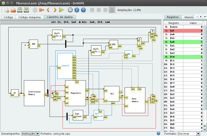The image size is (207, 136).
Task: Open the Formato dropdown showing Decimal
Action: (x=189, y=133)
